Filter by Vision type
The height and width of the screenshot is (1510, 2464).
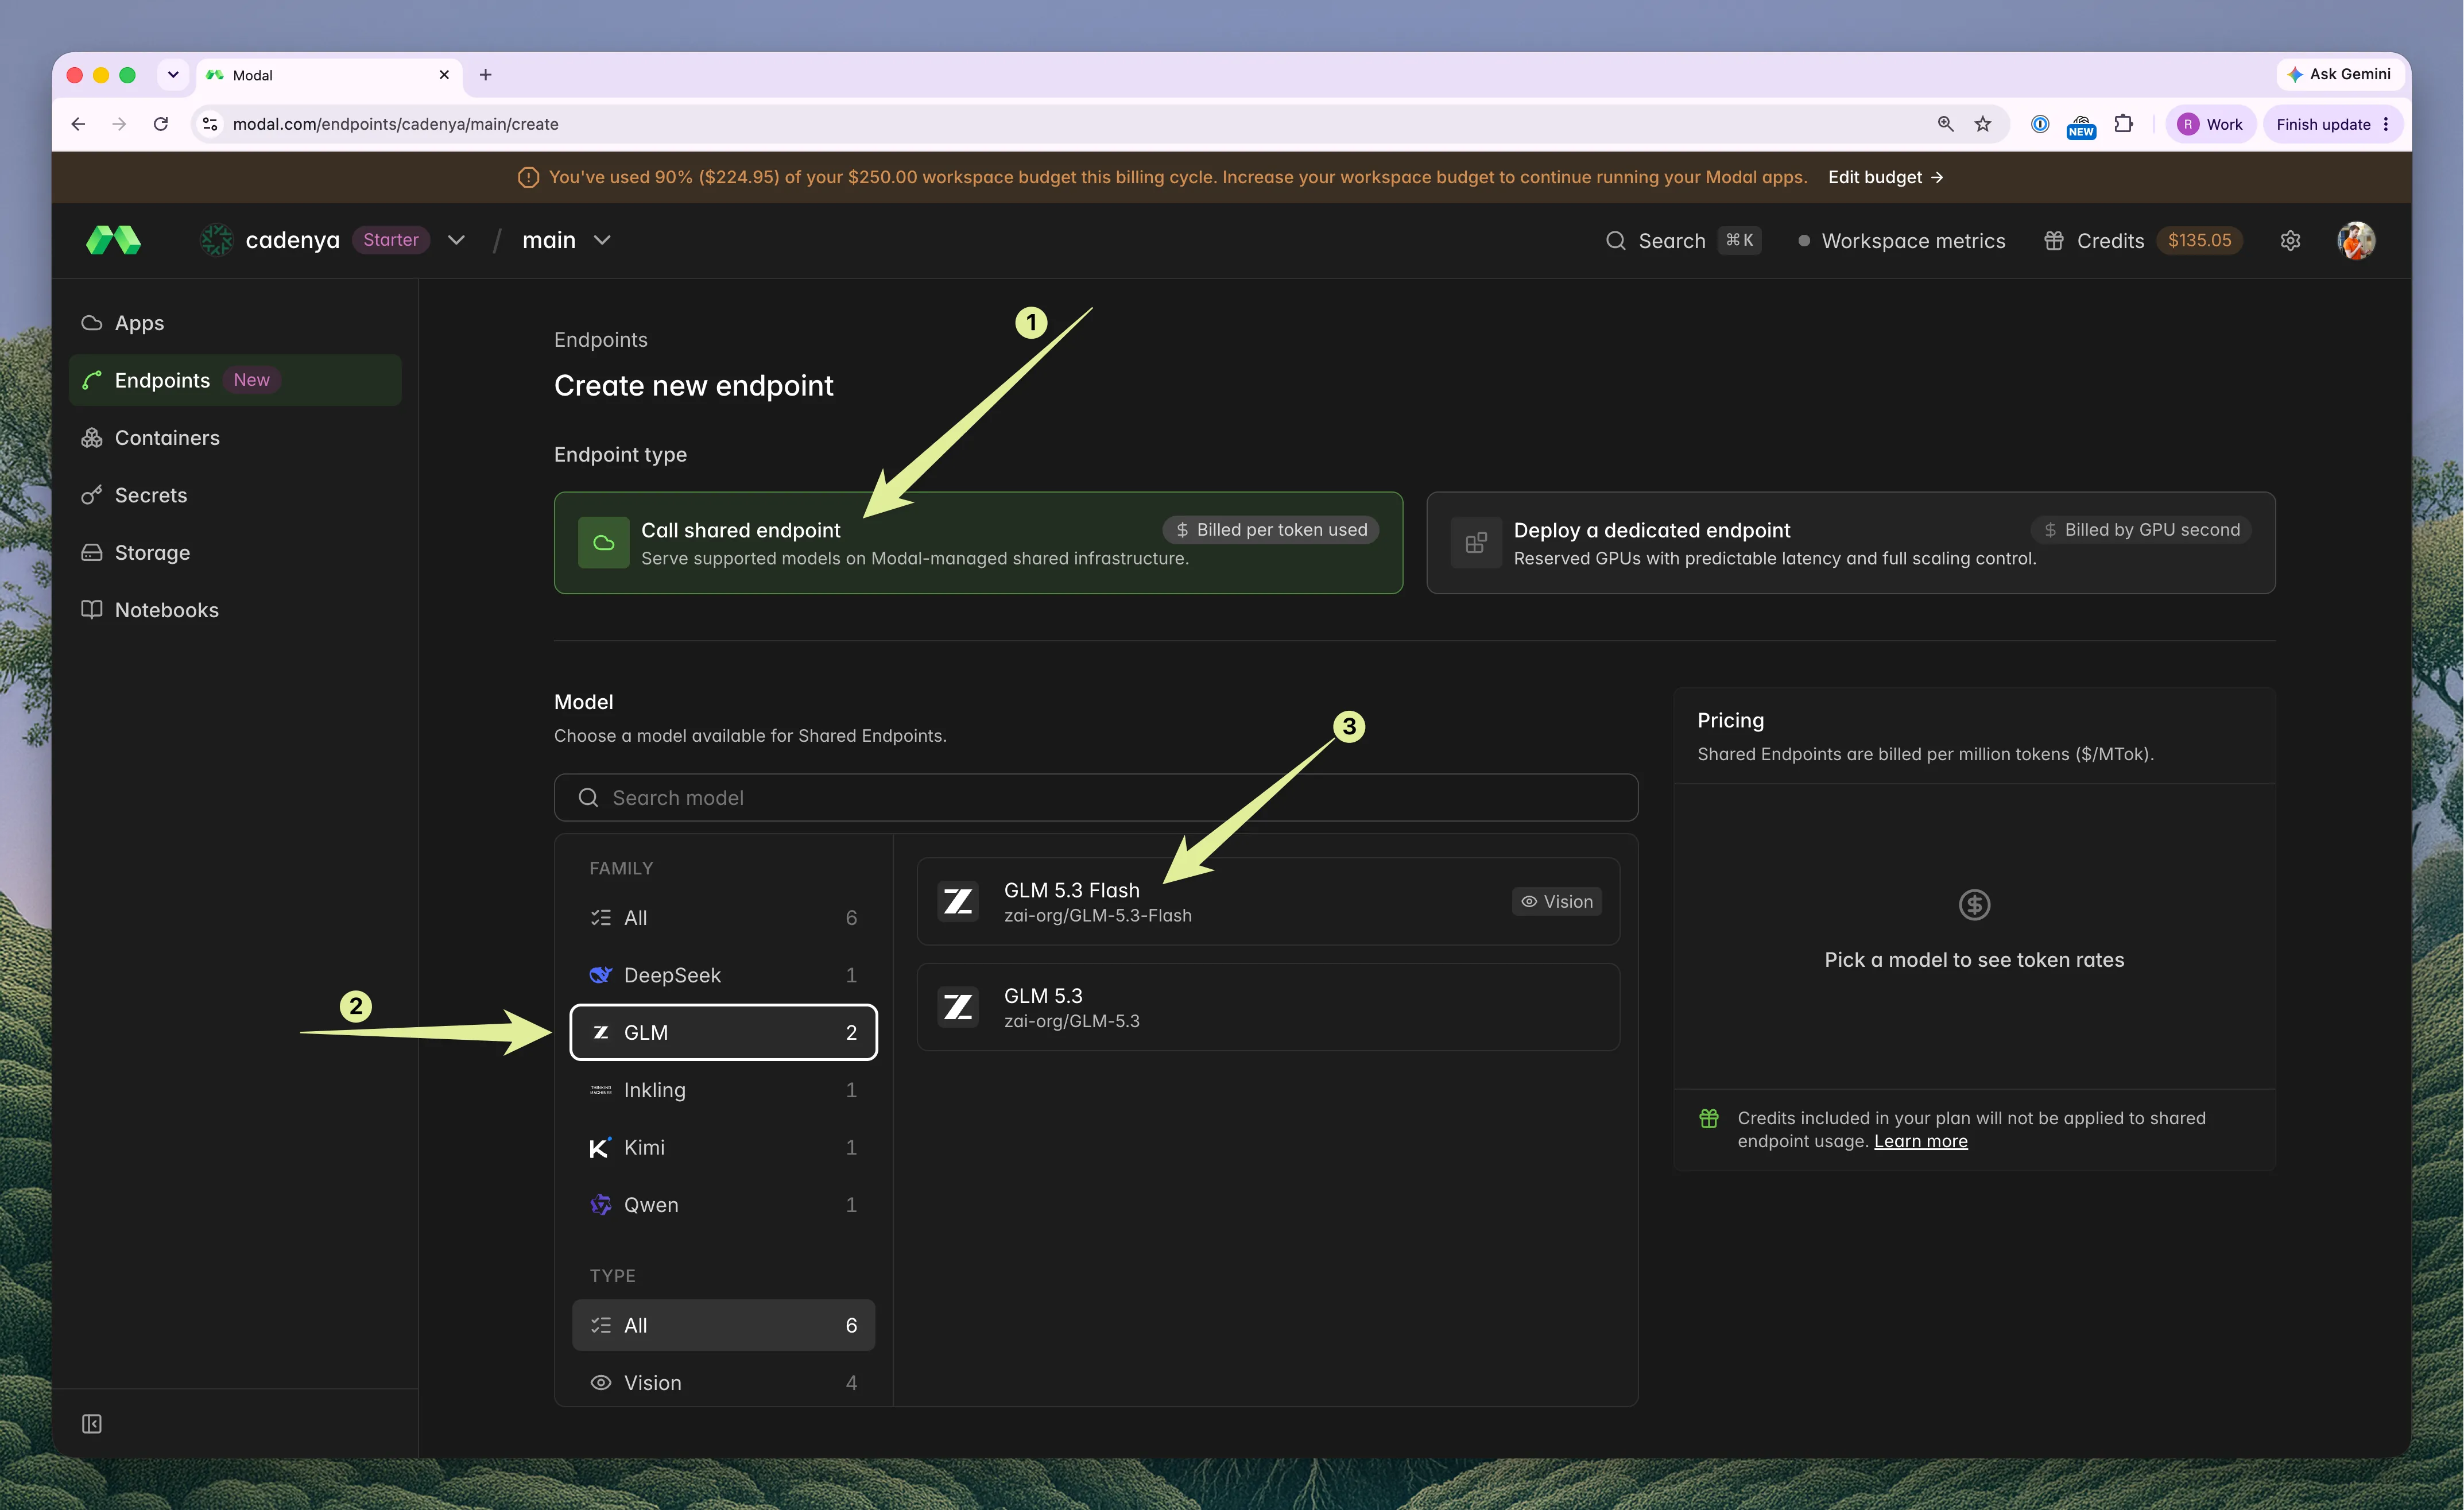click(723, 1382)
